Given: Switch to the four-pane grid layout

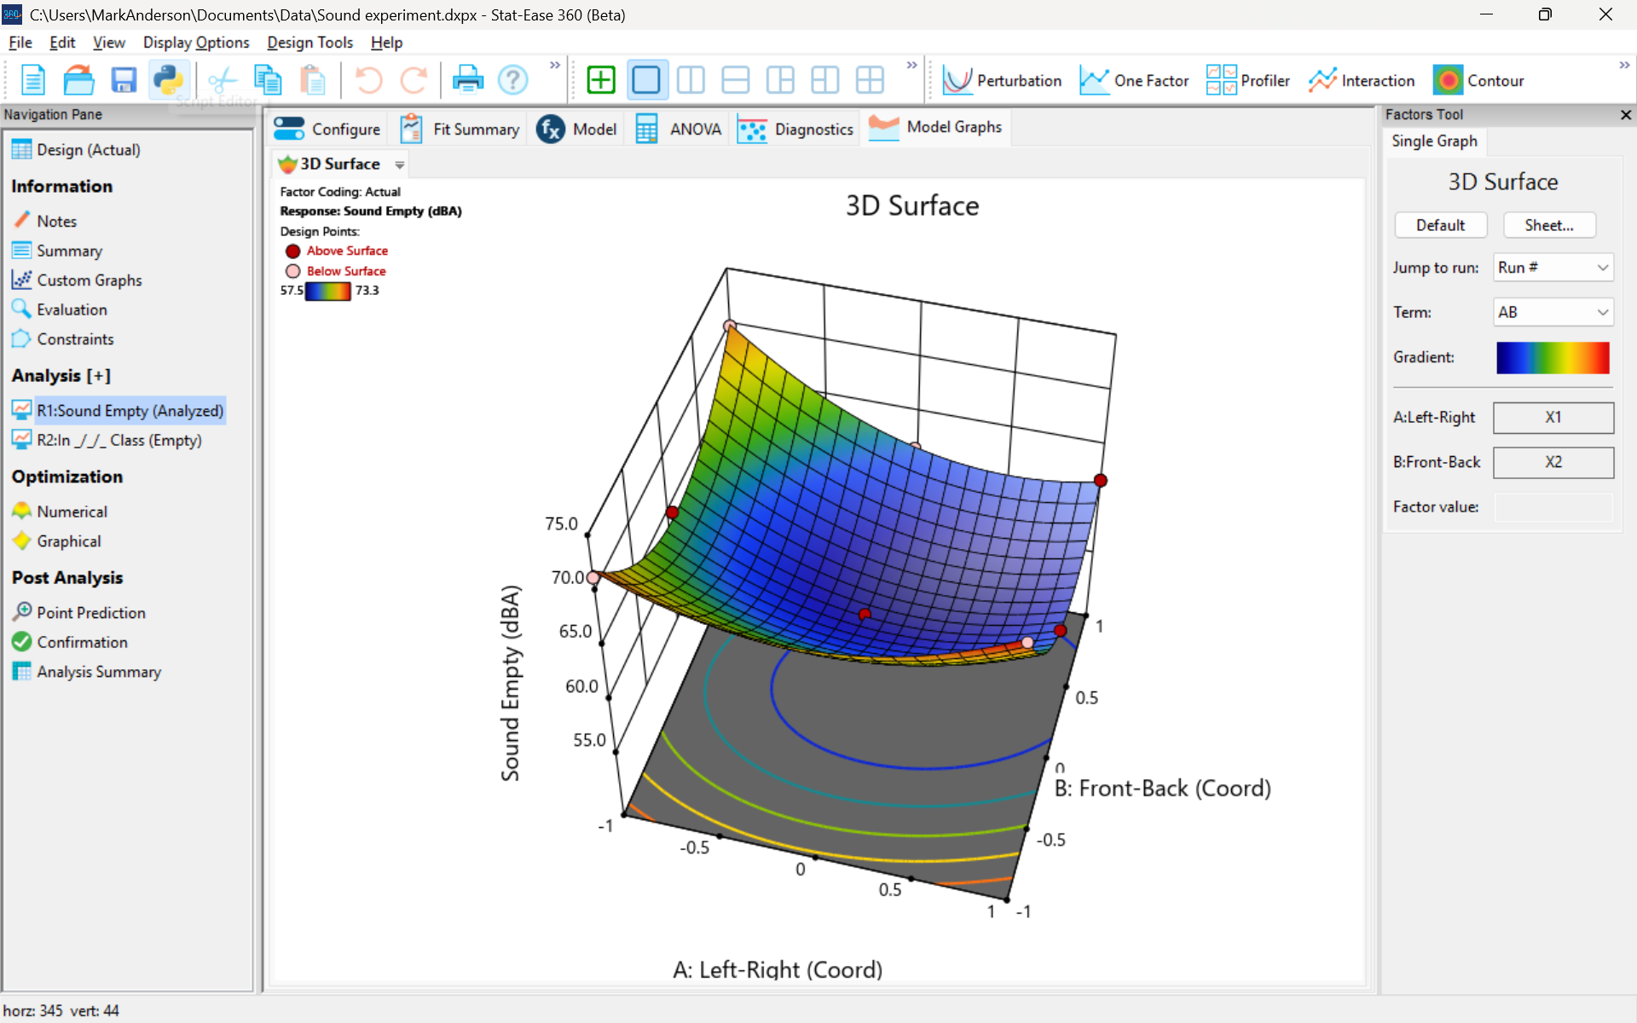Looking at the screenshot, I should tap(871, 79).
